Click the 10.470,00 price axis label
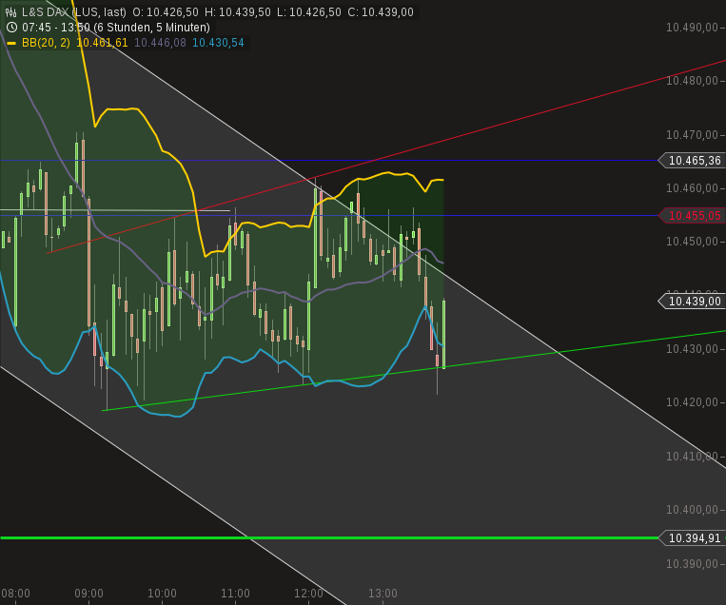The width and height of the screenshot is (726, 605). click(692, 135)
